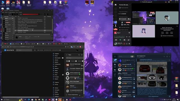
Task: Open VK notifications bell
Action: [35, 50]
